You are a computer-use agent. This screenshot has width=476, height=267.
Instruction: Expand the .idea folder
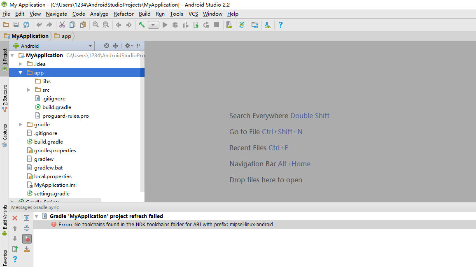20,64
